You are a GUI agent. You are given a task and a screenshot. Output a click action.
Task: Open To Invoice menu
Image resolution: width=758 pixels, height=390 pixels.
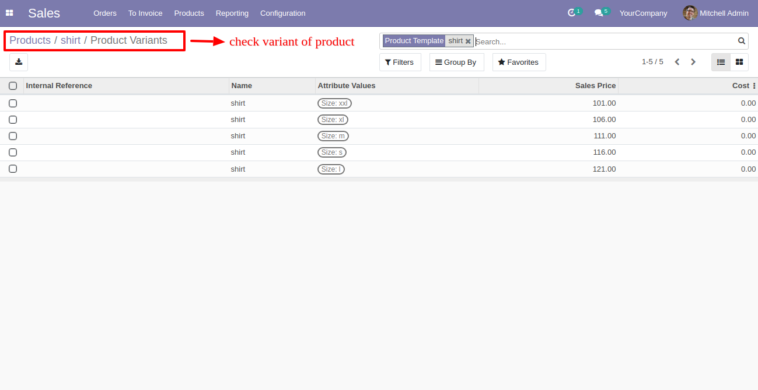[x=145, y=13]
